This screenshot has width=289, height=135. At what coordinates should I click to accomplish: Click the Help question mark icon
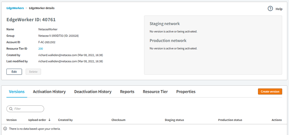tap(270, 9)
